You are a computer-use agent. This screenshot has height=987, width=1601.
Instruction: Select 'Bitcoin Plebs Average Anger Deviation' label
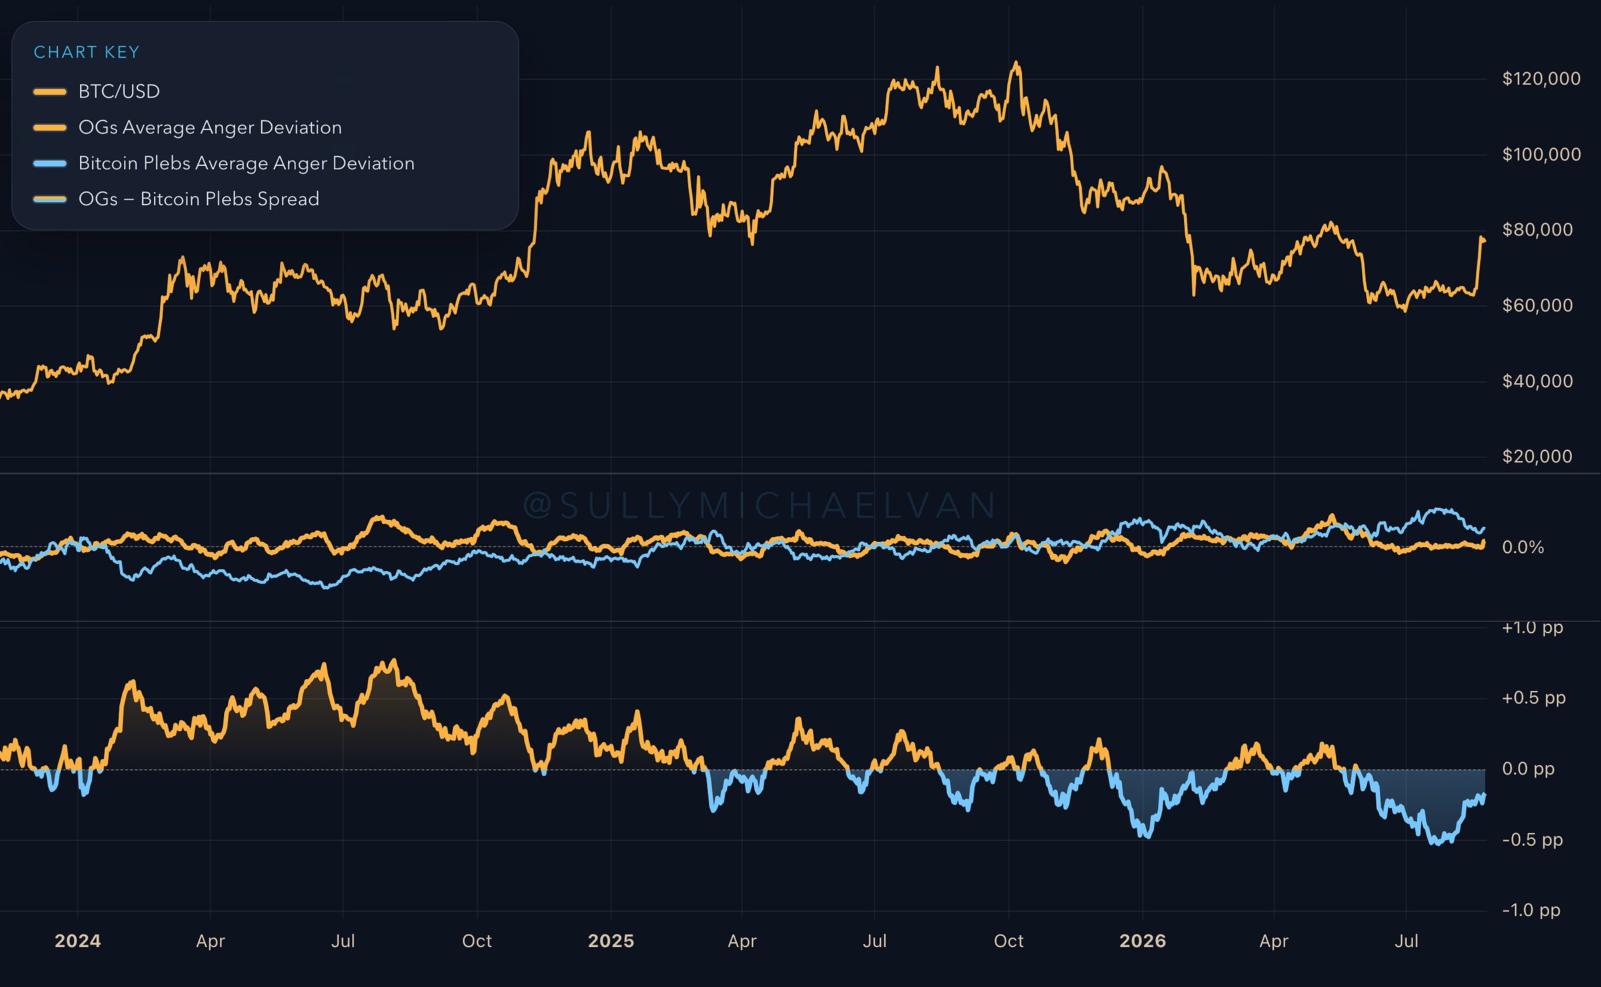pos(247,163)
